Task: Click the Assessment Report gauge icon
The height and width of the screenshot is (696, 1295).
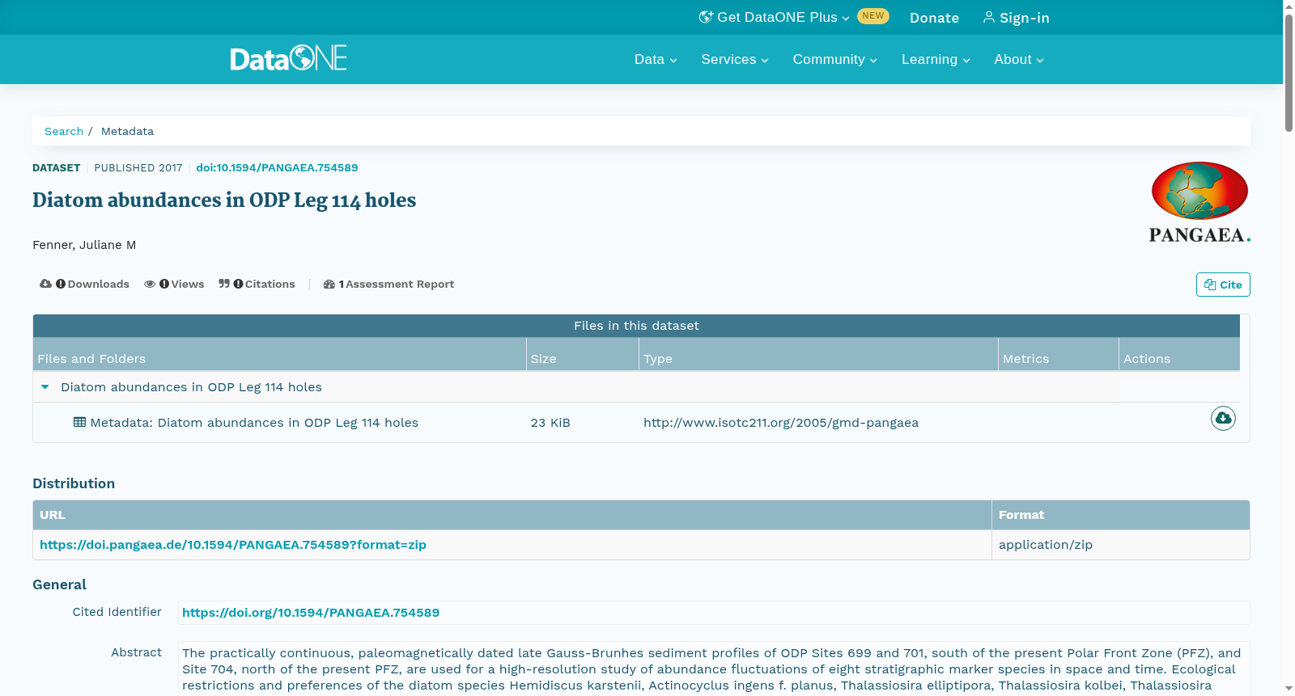Action: coord(329,284)
